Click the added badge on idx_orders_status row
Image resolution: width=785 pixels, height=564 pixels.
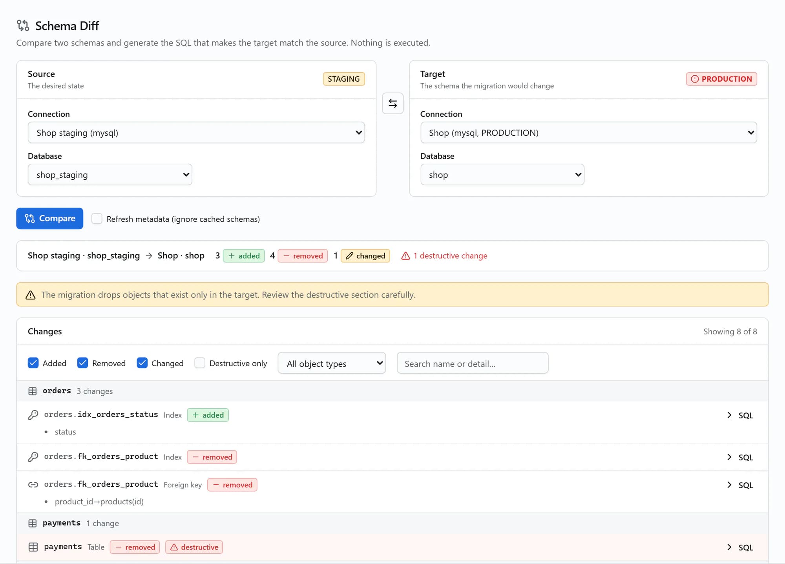pos(208,415)
